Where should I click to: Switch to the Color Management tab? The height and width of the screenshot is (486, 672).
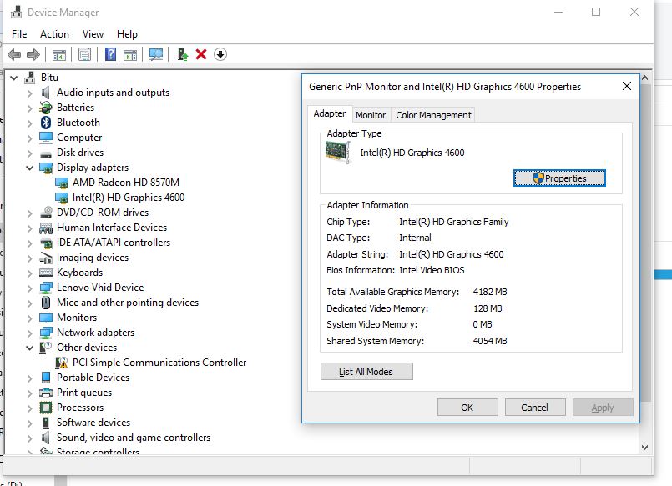click(433, 115)
